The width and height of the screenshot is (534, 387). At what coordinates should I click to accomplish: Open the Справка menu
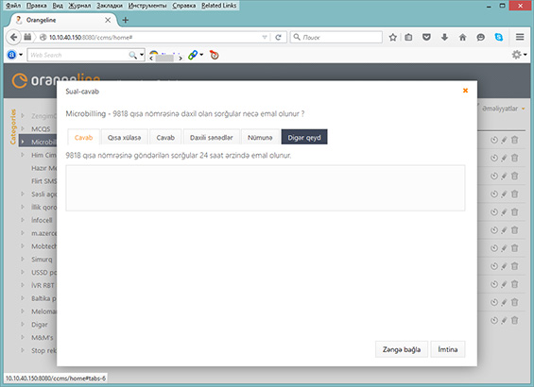coord(184,6)
